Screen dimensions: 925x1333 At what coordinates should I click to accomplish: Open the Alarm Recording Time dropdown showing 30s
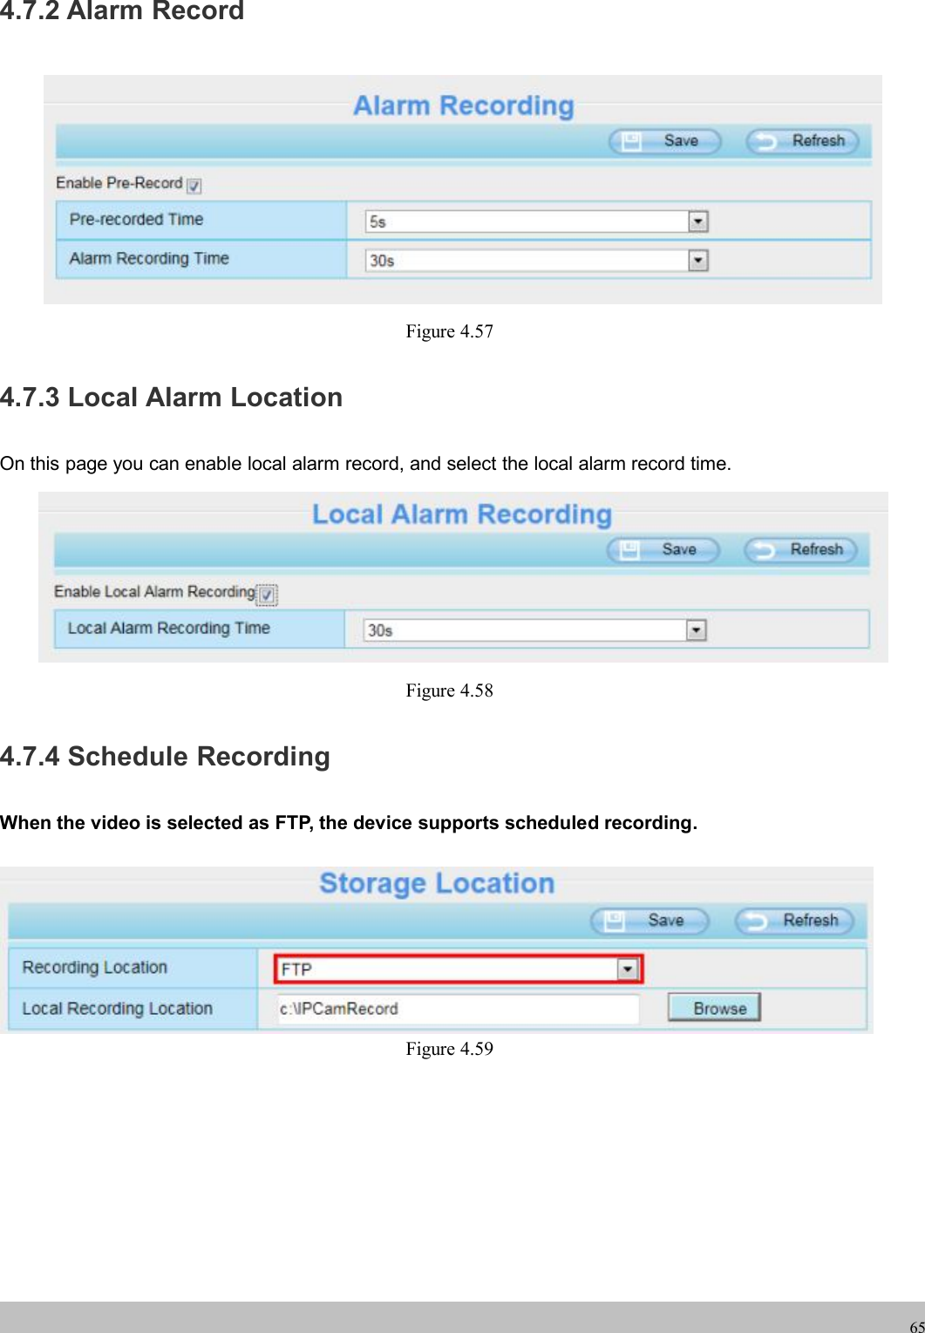tap(698, 260)
